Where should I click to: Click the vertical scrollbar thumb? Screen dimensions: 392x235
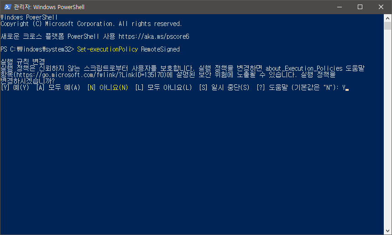pyautogui.click(x=387, y=26)
